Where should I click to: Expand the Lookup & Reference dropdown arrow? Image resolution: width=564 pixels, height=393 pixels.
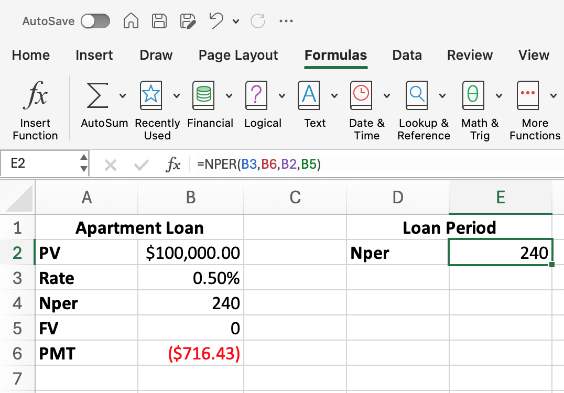click(442, 96)
